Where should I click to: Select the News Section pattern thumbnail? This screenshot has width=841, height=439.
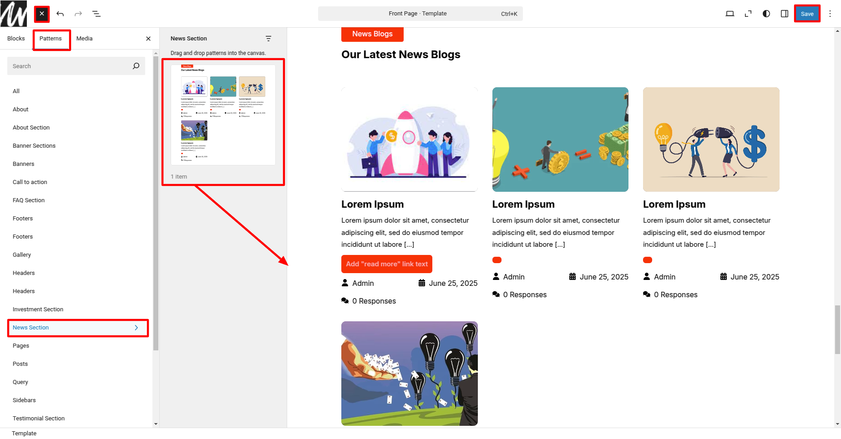pos(223,115)
